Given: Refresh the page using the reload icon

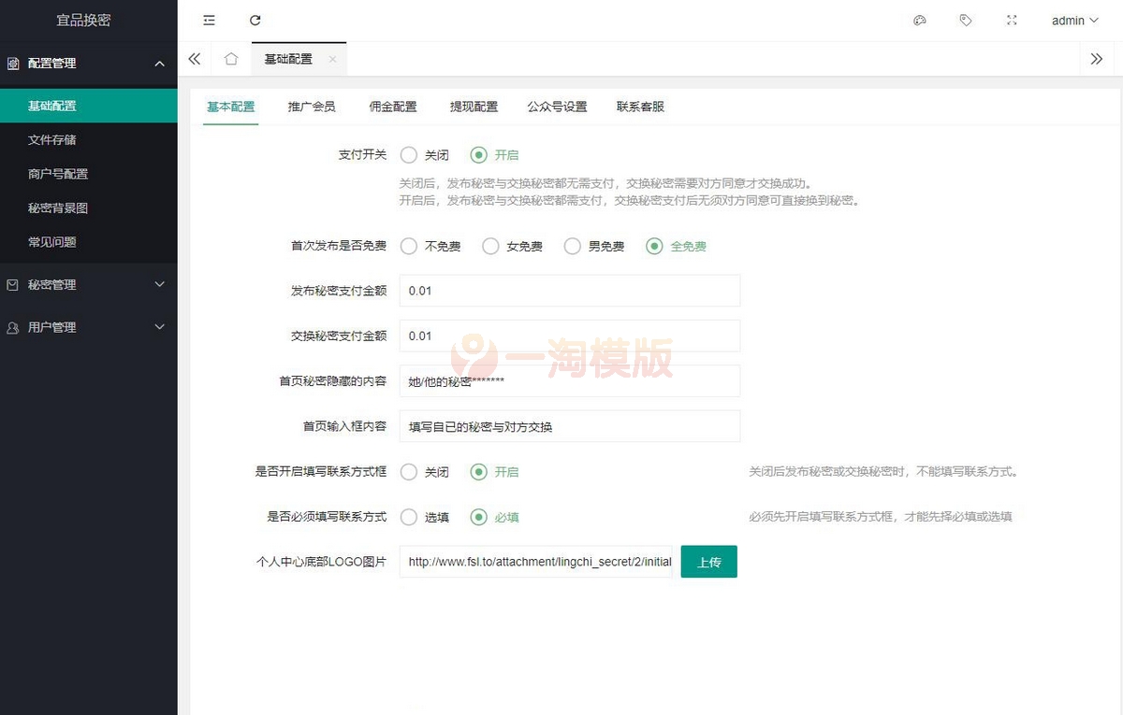Looking at the screenshot, I should [x=255, y=20].
